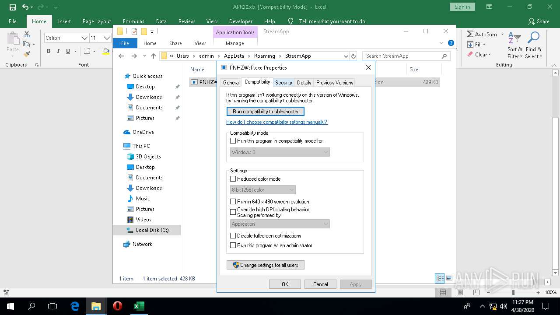This screenshot has width=560, height=315.
Task: Check Override high DPI scaling behavior
Action: point(233,212)
